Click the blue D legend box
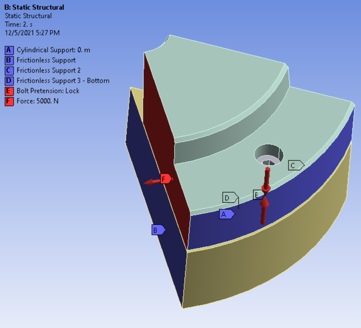 [x=9, y=80]
